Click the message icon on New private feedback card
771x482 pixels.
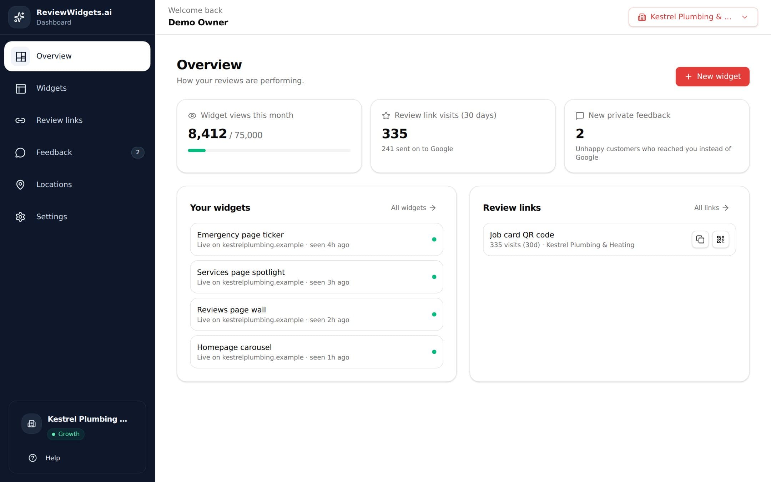[580, 116]
